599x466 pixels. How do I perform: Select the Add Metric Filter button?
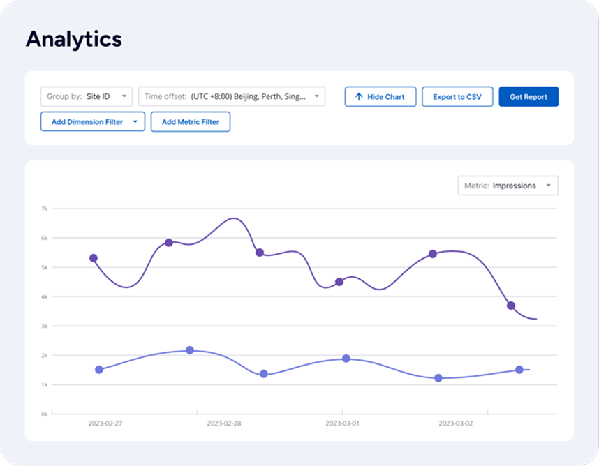(190, 122)
